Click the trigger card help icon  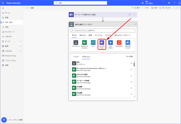click(x=130, y=15)
